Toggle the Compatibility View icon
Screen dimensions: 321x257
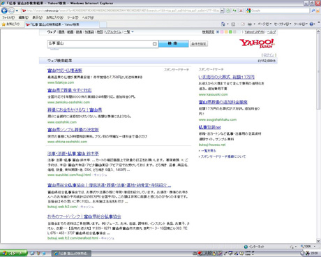click(x=228, y=10)
